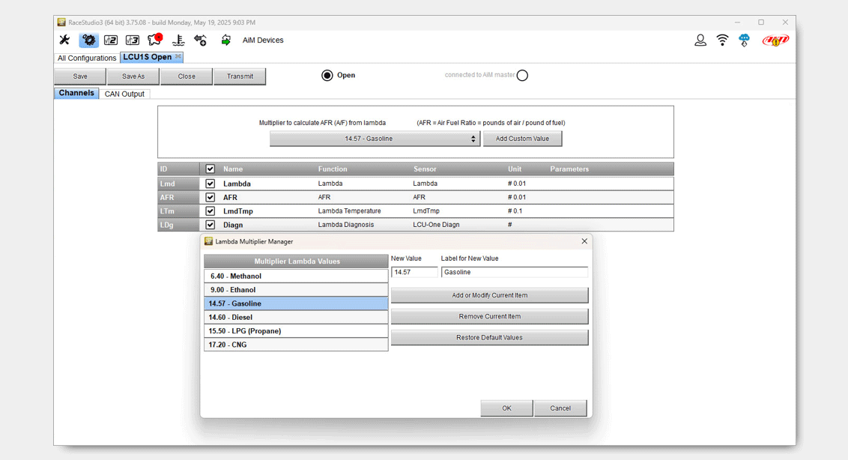
Task: Choose 15.50 - LPG (Propane) from the list
Action: click(296, 331)
